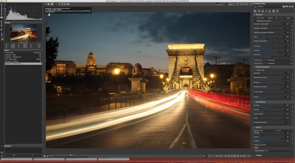
Task: Toggle the Retinex tool power button
Action: point(255,127)
